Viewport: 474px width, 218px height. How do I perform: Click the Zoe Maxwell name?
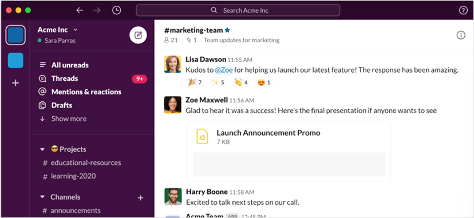(x=207, y=100)
